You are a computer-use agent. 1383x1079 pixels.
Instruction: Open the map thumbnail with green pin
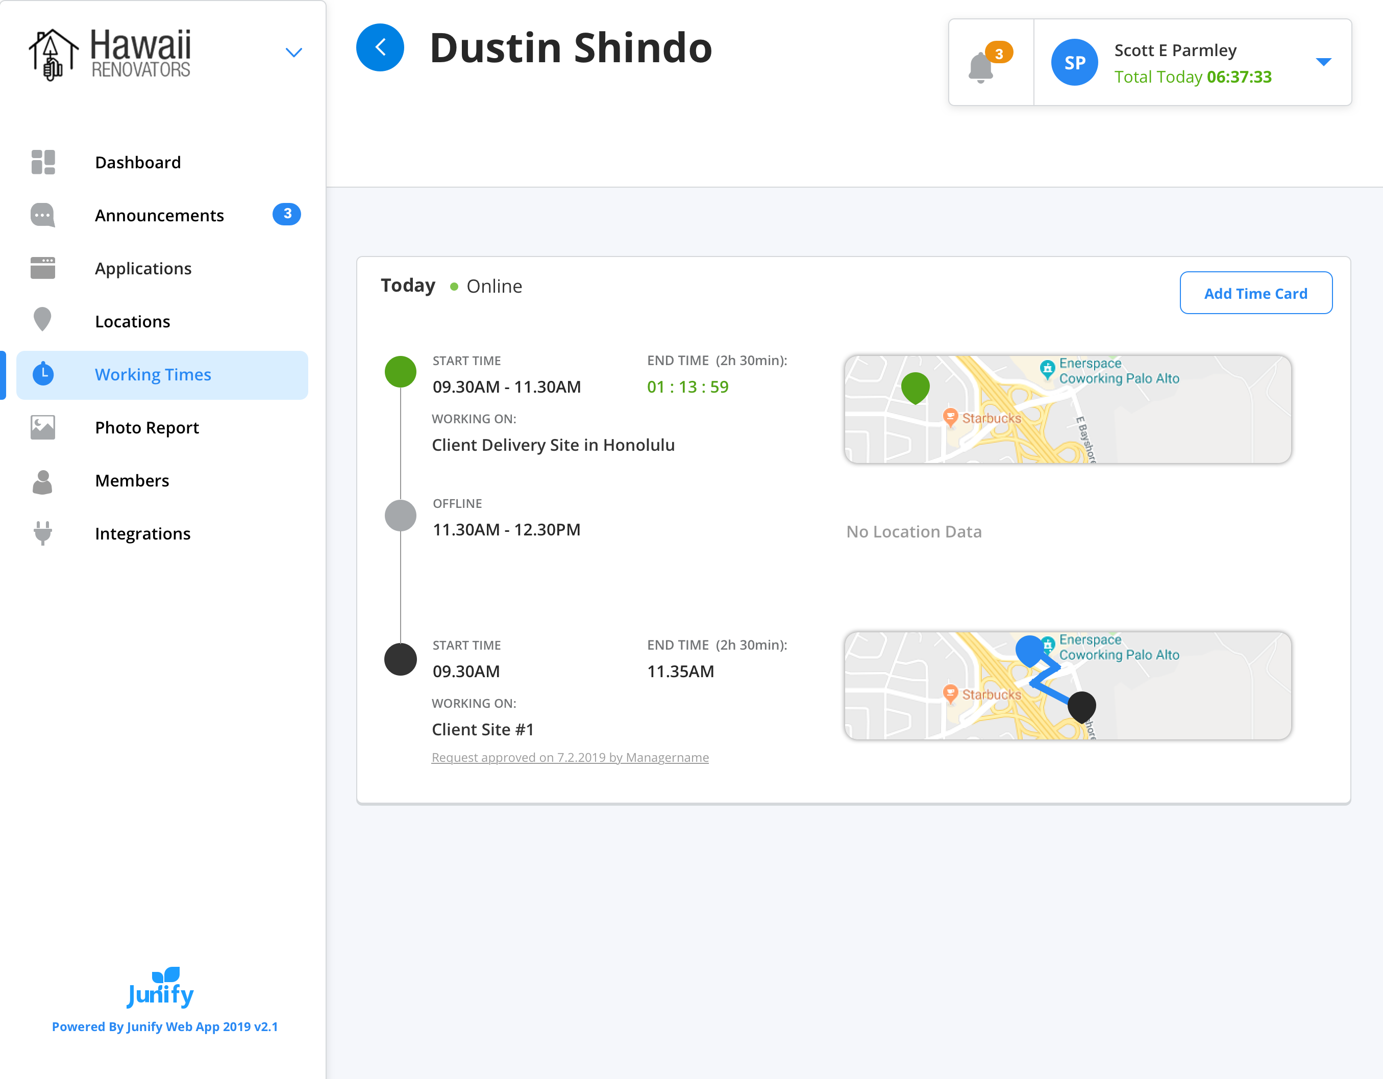click(x=1068, y=409)
